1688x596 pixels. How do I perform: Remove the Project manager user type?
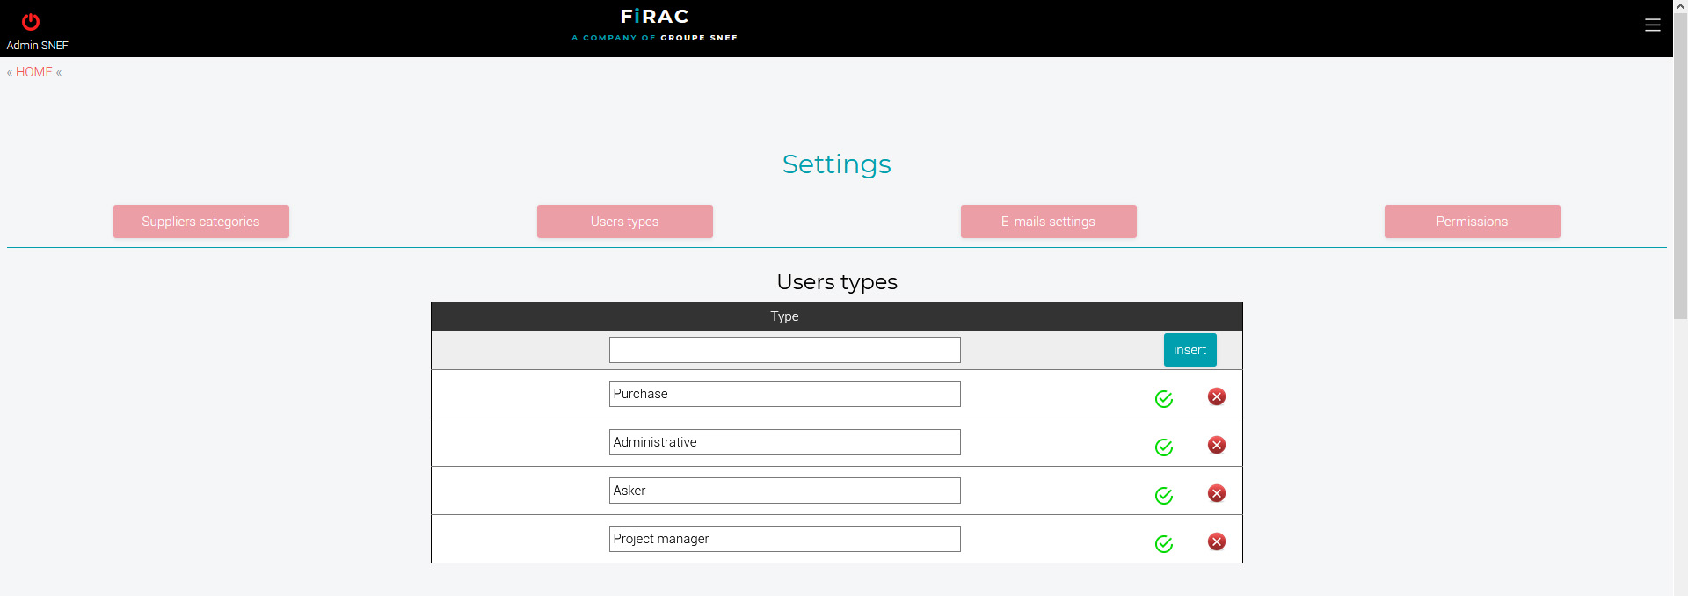pyautogui.click(x=1216, y=542)
